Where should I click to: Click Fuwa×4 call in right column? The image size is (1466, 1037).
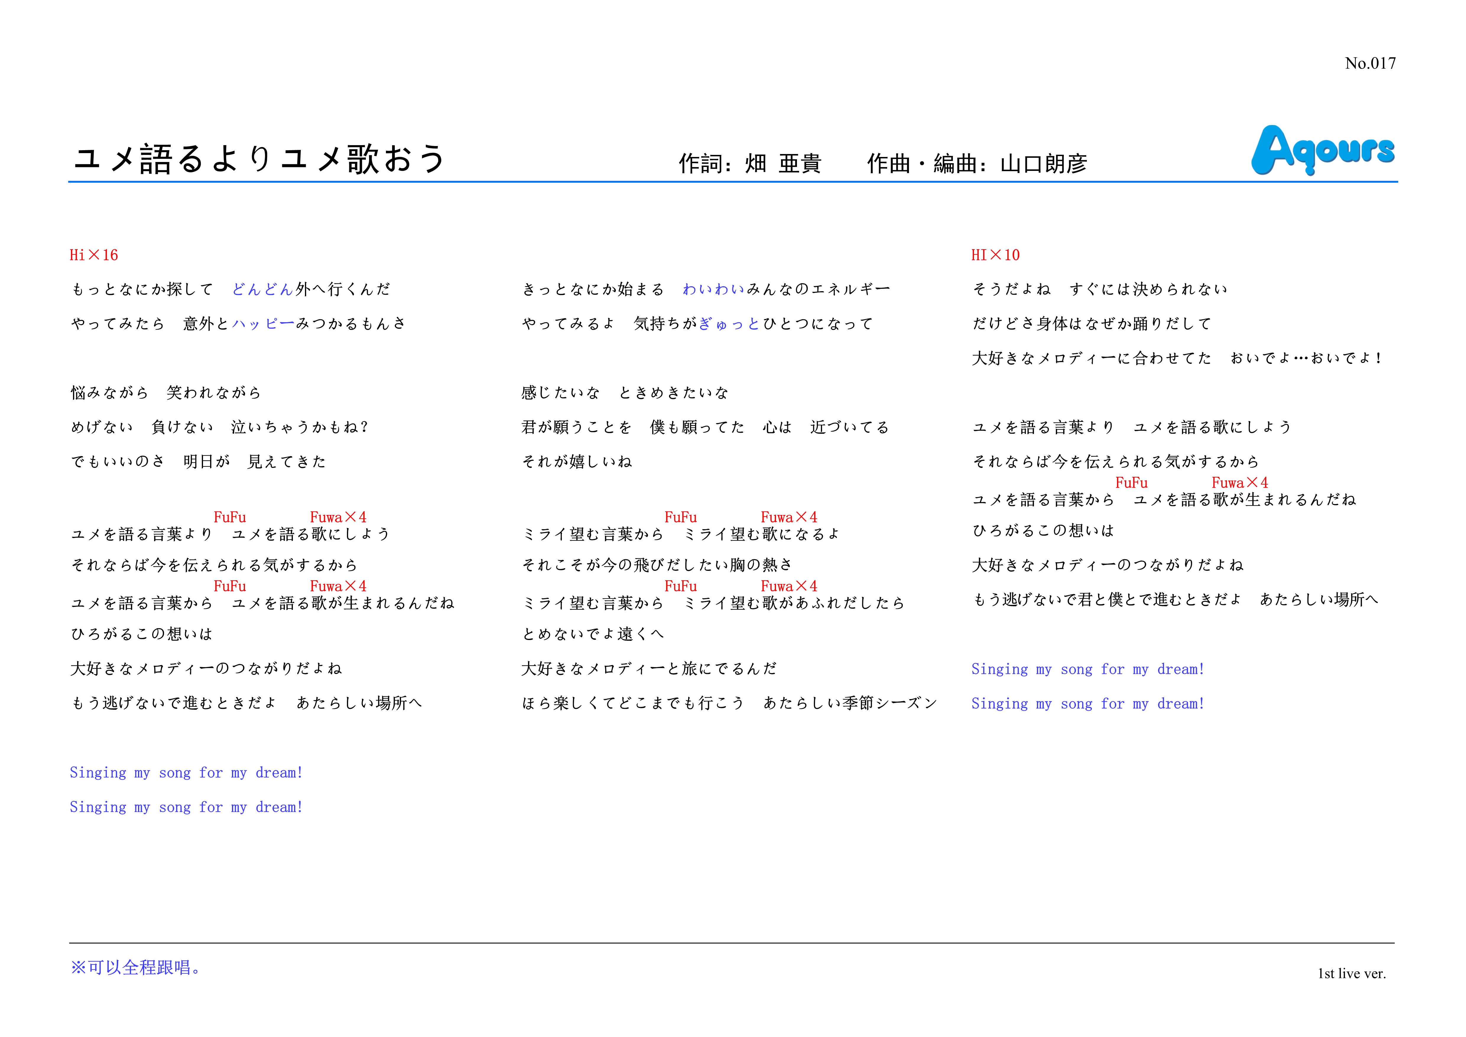click(x=1239, y=483)
